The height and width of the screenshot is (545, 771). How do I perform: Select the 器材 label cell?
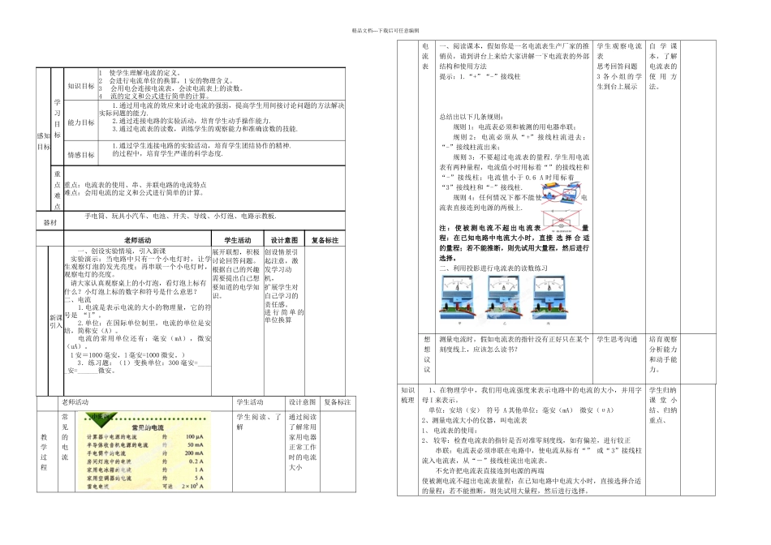click(x=50, y=222)
